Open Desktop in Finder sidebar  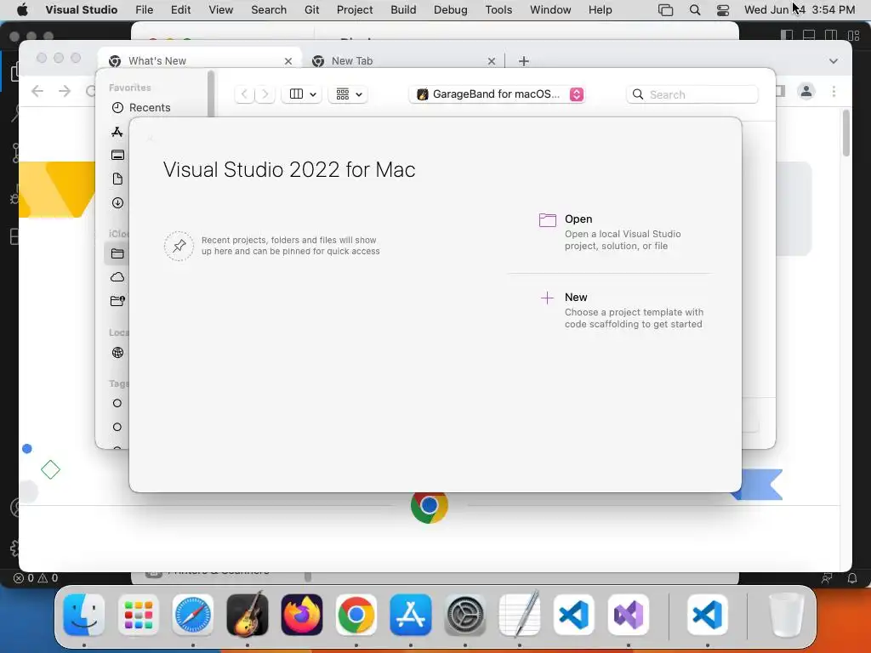[x=117, y=156]
